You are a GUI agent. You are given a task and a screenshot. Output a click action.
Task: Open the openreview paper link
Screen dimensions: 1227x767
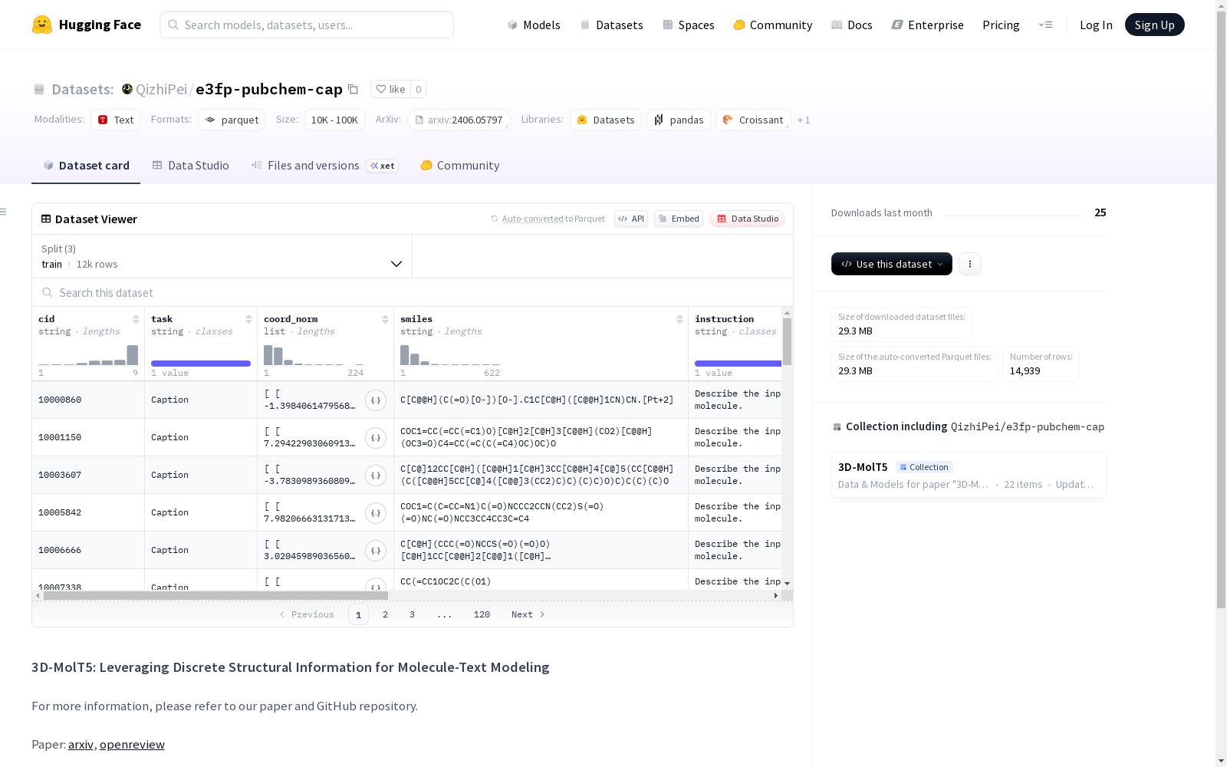click(132, 744)
